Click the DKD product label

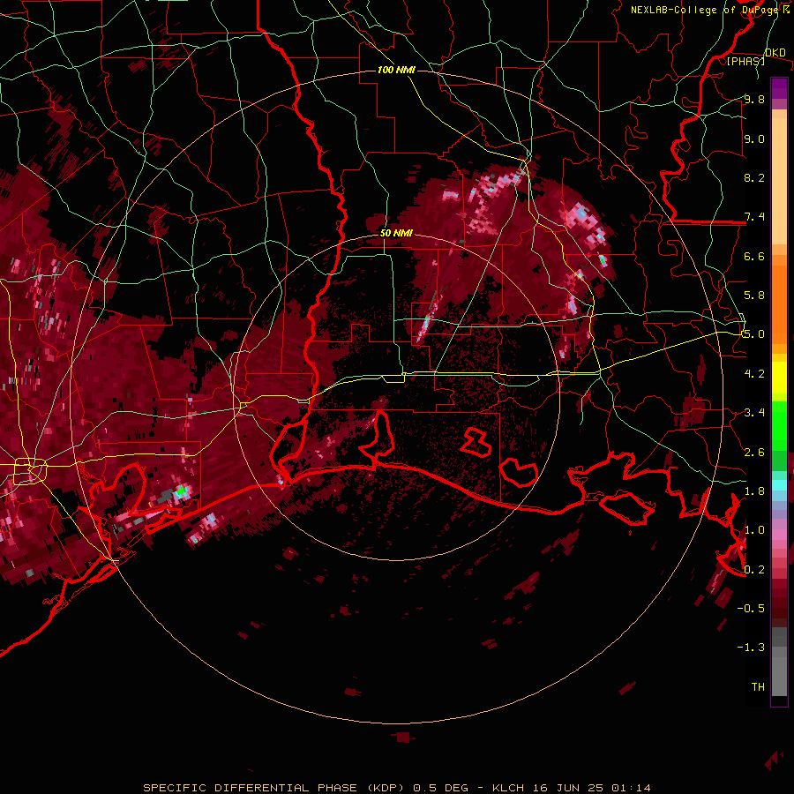(x=775, y=53)
